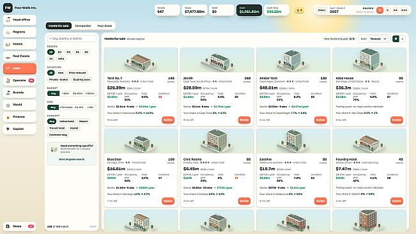Open the Inbox button
The width and height of the screenshot is (416, 234).
coord(321,10)
